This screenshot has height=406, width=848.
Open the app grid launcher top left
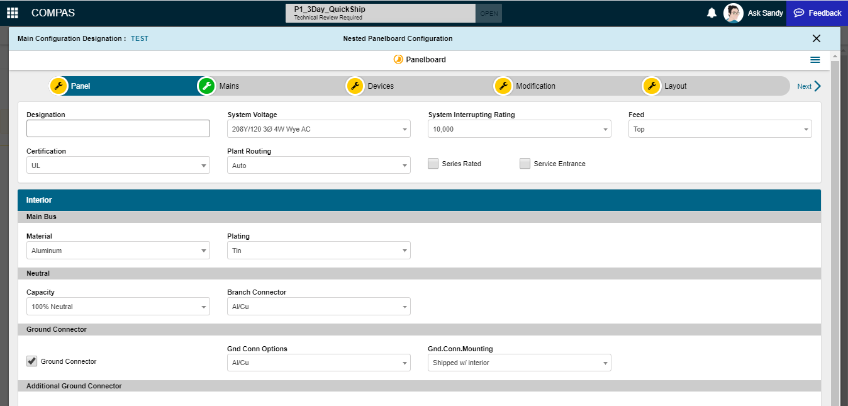13,12
